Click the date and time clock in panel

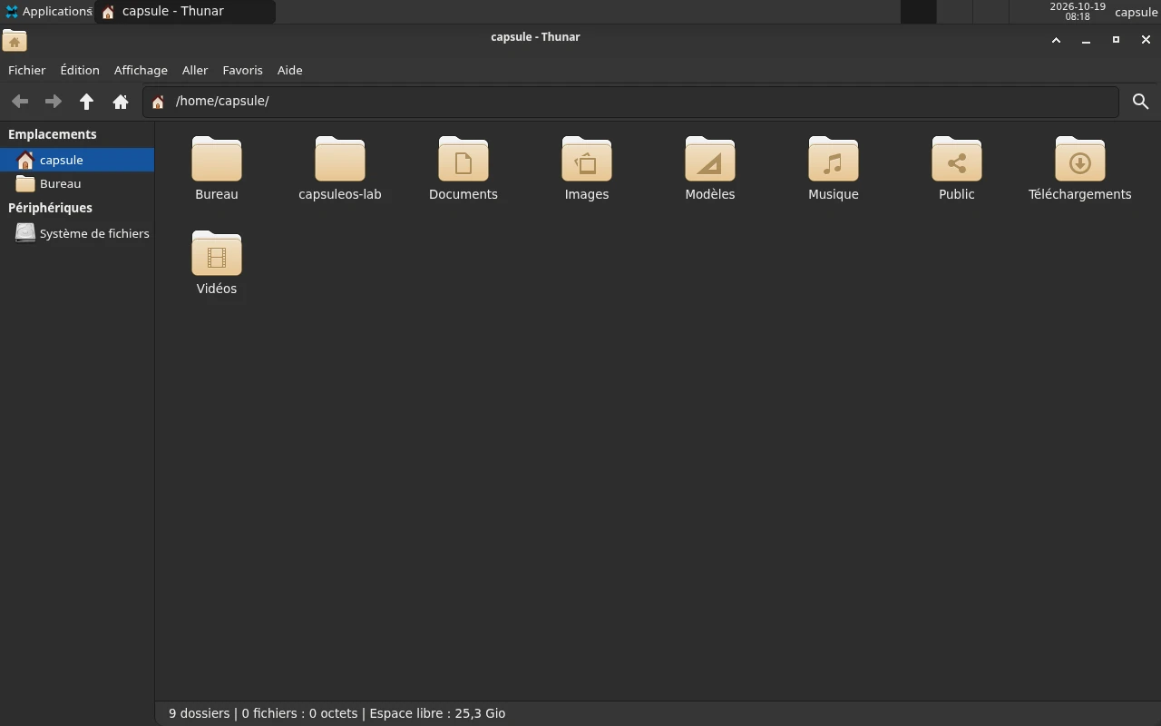coord(1078,12)
